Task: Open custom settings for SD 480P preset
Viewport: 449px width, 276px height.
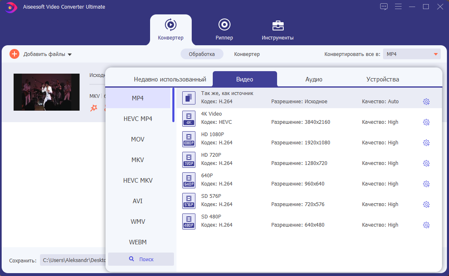Action: coord(426,225)
